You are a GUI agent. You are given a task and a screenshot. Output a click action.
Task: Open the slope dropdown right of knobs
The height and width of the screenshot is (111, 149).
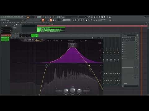(86, 91)
